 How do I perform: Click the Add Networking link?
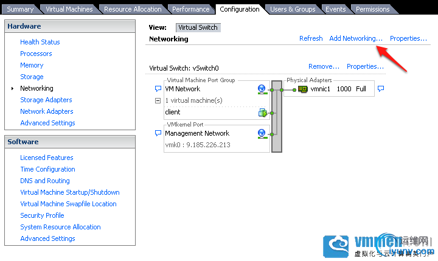point(356,38)
